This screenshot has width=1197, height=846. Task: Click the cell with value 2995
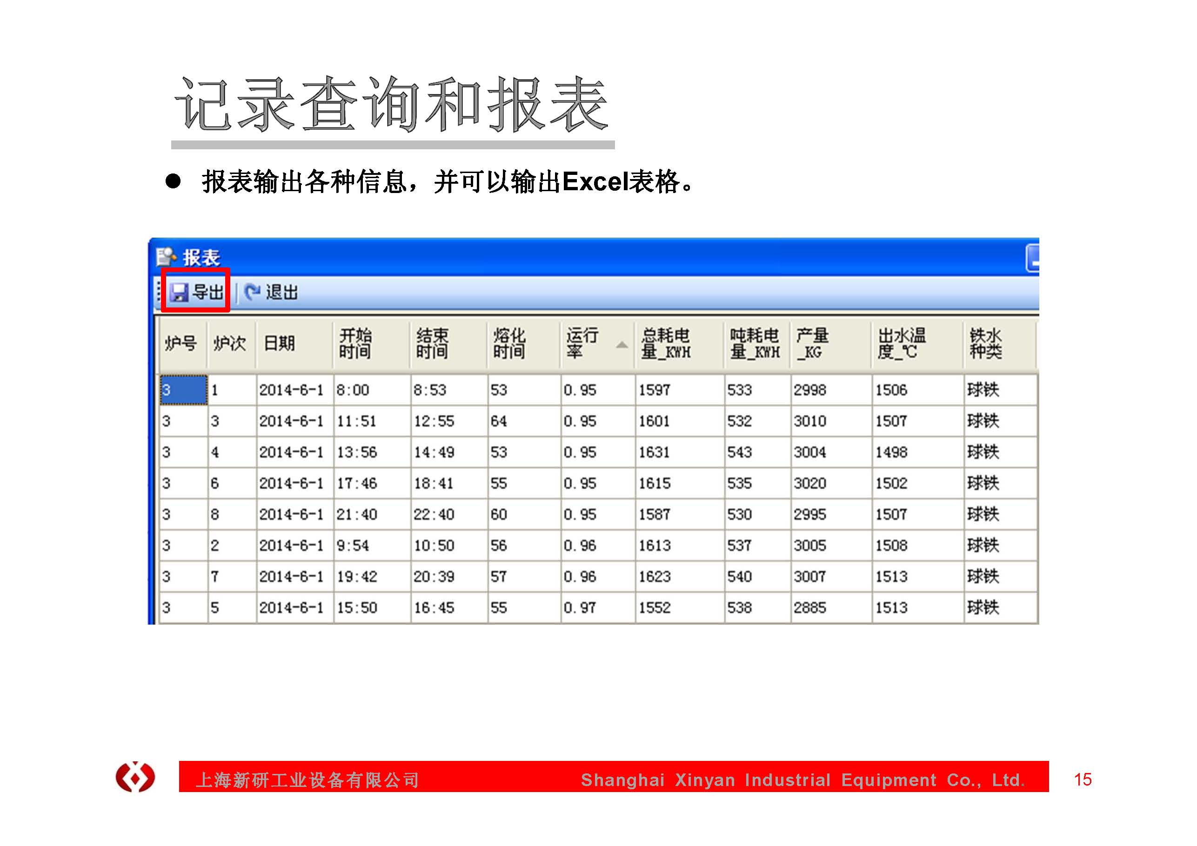coord(831,514)
